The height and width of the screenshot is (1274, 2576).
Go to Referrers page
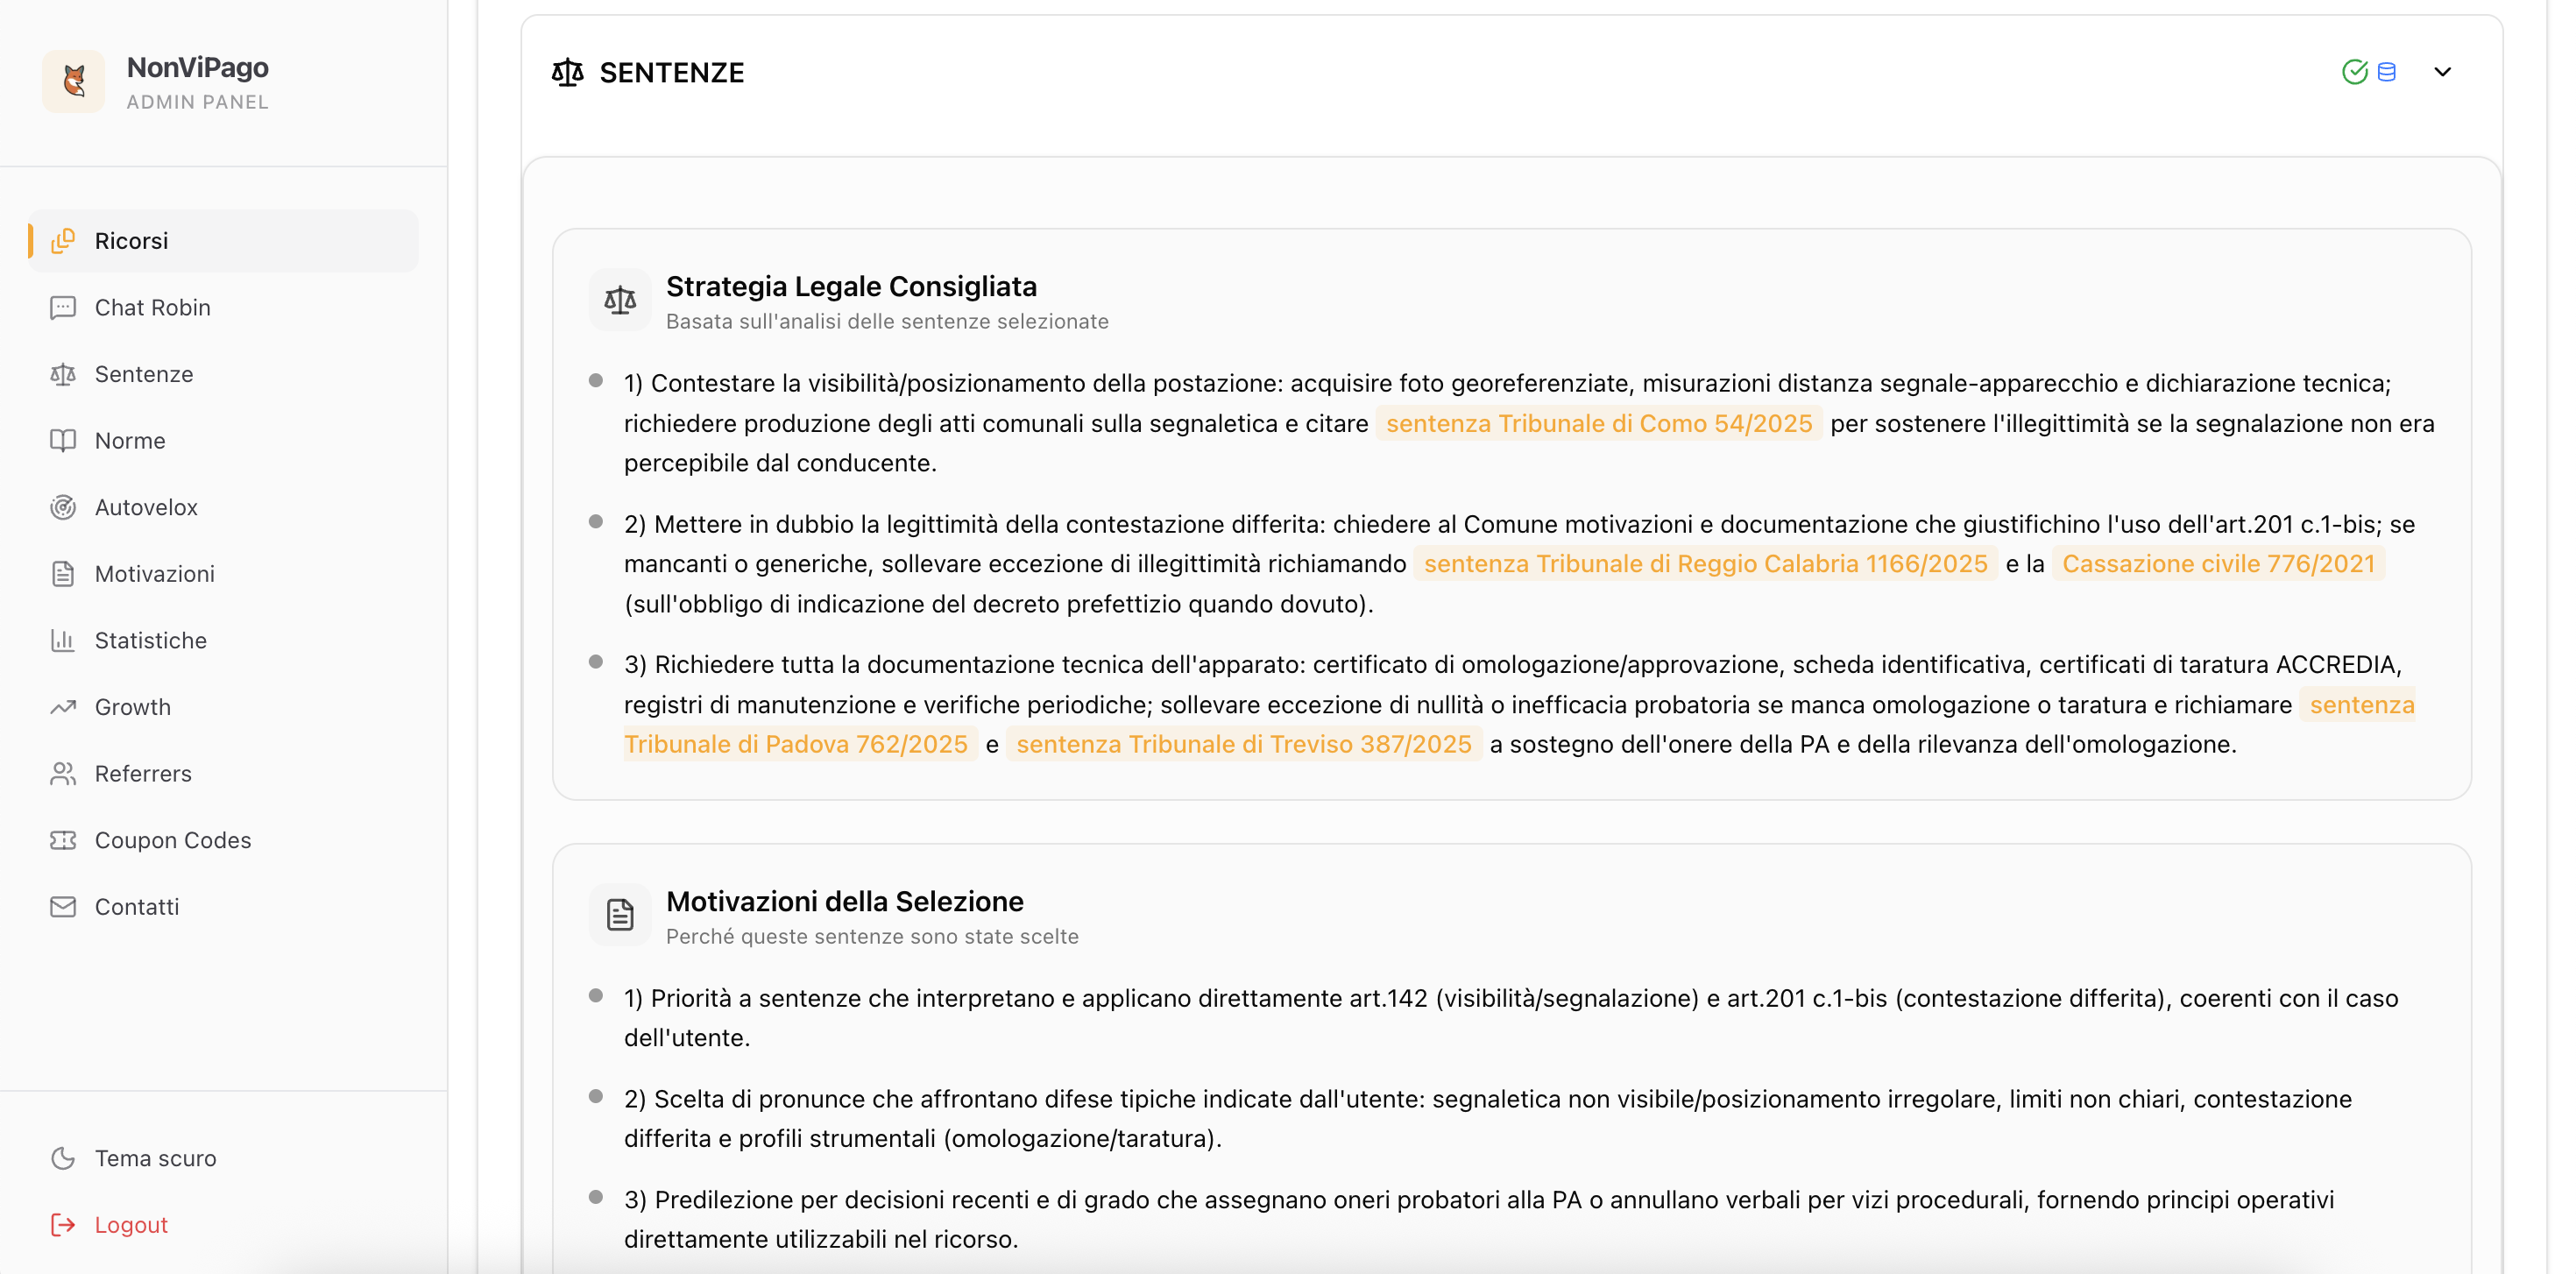[x=143, y=773]
